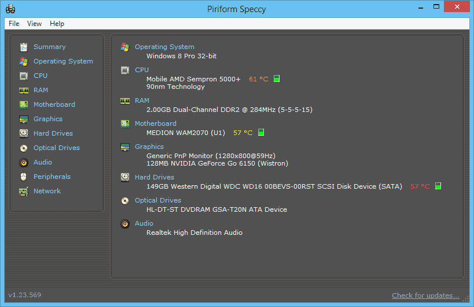The height and width of the screenshot is (307, 474).
Task: Click the CPU icon in main panel
Action: 125,70
